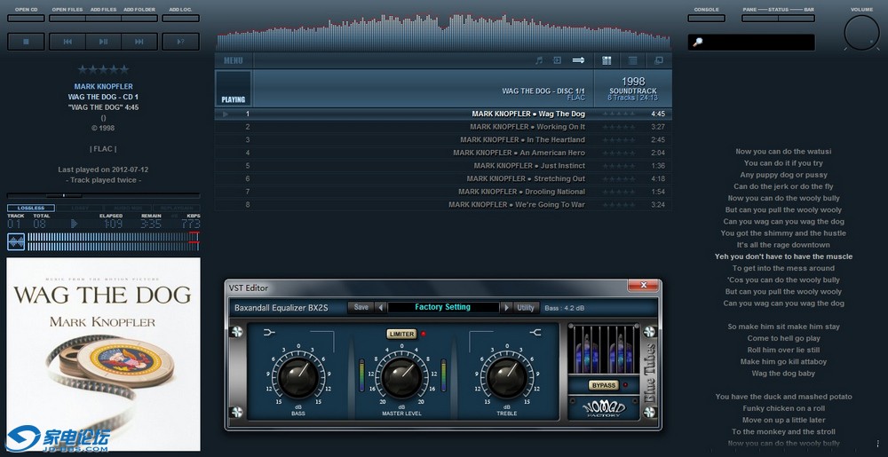Click the MASTER LEVEL knob
This screenshot has height=457, width=888.
(401, 378)
